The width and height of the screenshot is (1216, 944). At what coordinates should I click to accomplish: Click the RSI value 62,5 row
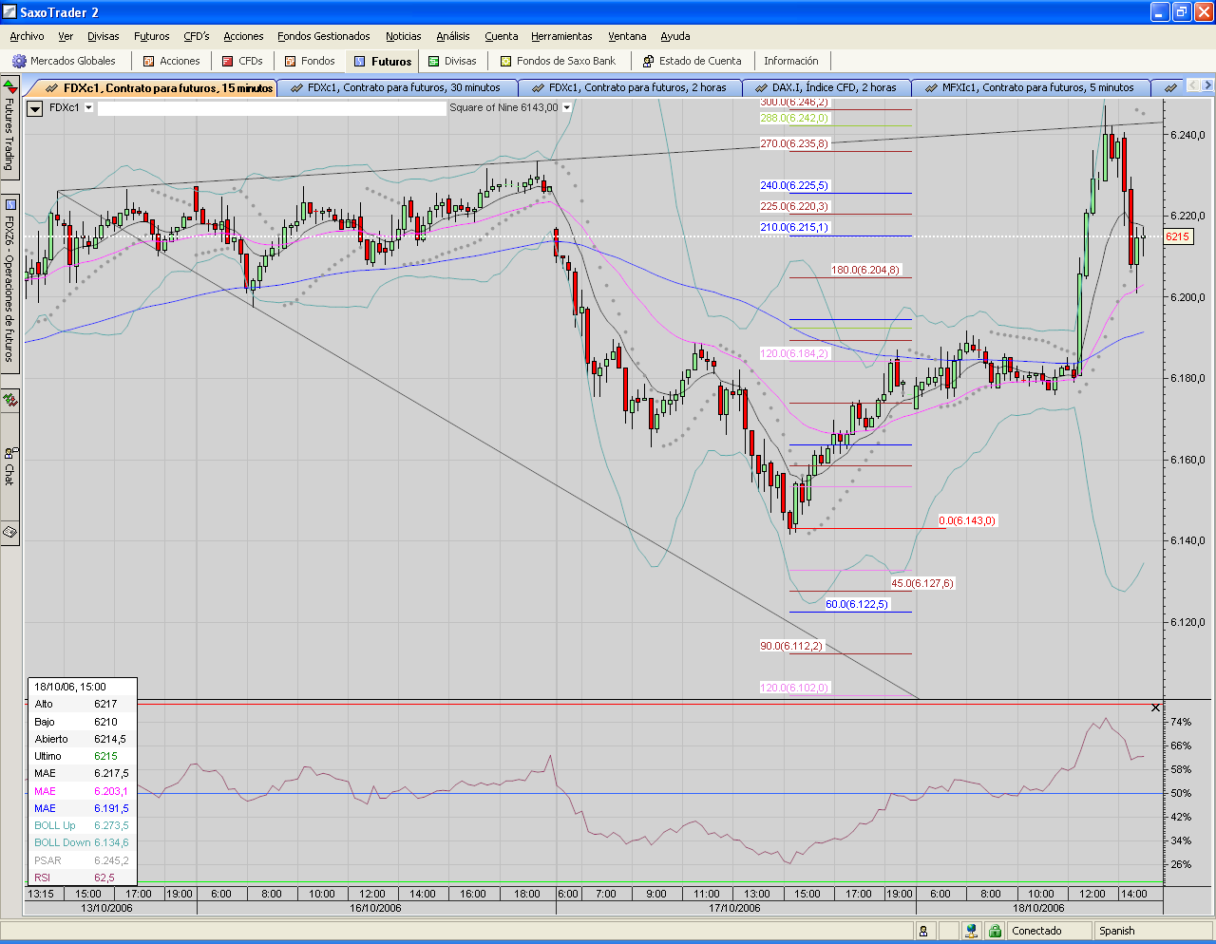[x=82, y=878]
